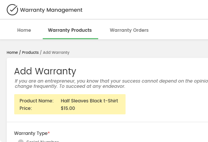Open the Home navigation tab
Screen dimensions: 208x142
point(24,30)
